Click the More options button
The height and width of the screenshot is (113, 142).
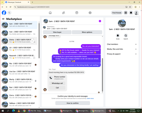pos(87,32)
